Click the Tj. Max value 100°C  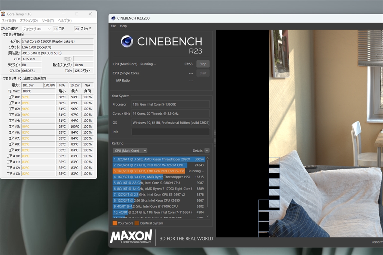(39, 91)
